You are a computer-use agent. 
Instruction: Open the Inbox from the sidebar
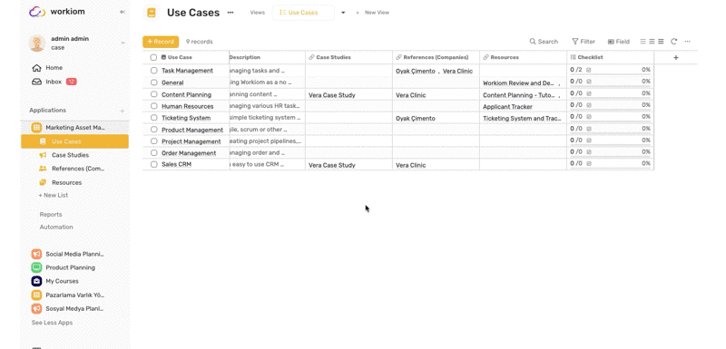point(54,82)
